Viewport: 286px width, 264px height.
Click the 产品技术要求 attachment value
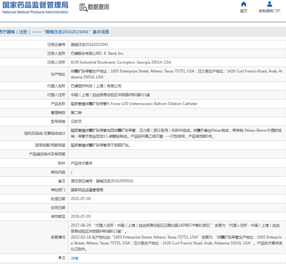(82, 163)
